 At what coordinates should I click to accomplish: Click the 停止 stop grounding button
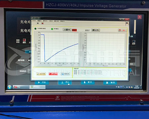pos(65,82)
